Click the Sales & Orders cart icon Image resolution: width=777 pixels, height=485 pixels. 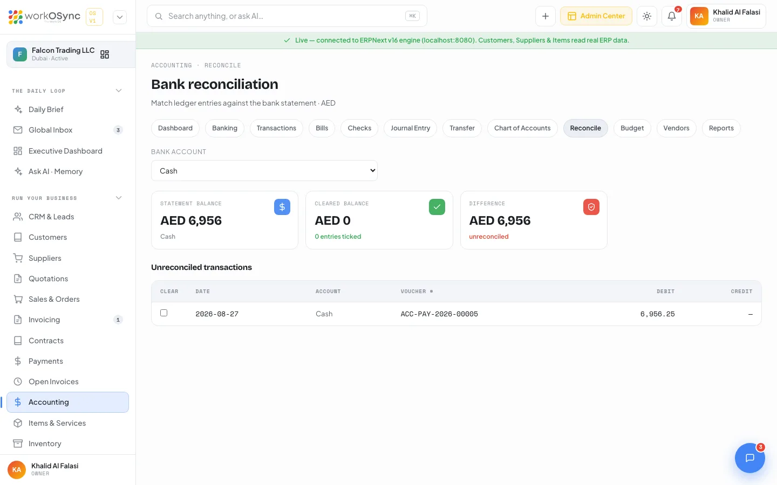click(18, 299)
